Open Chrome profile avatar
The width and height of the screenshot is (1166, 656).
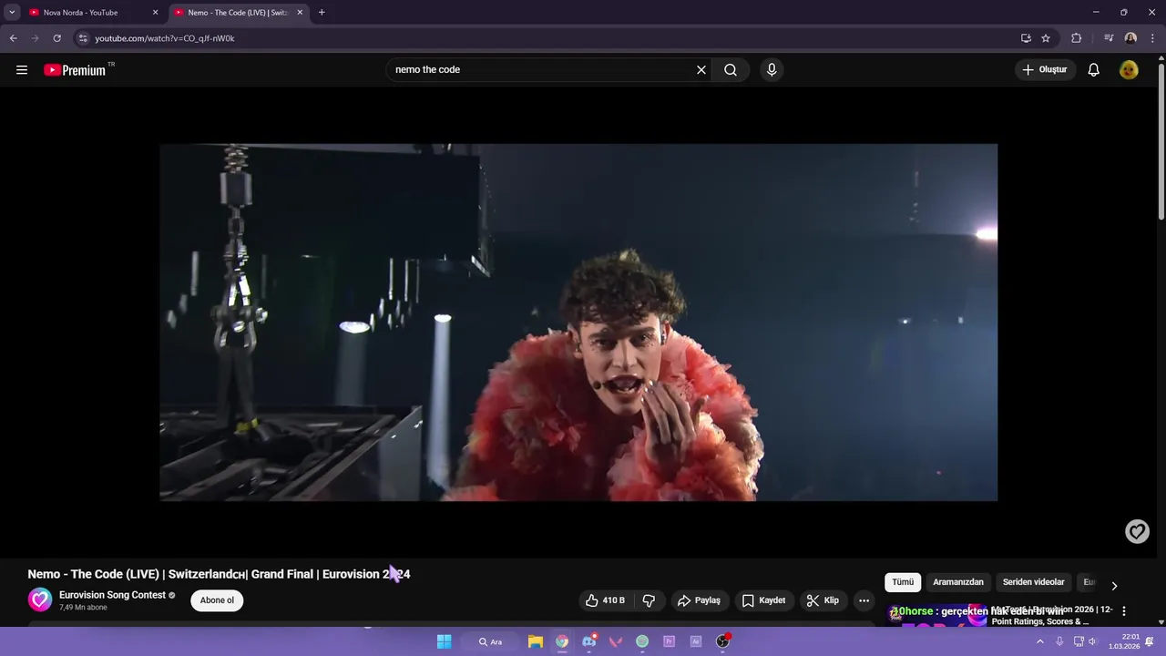pyautogui.click(x=1130, y=38)
